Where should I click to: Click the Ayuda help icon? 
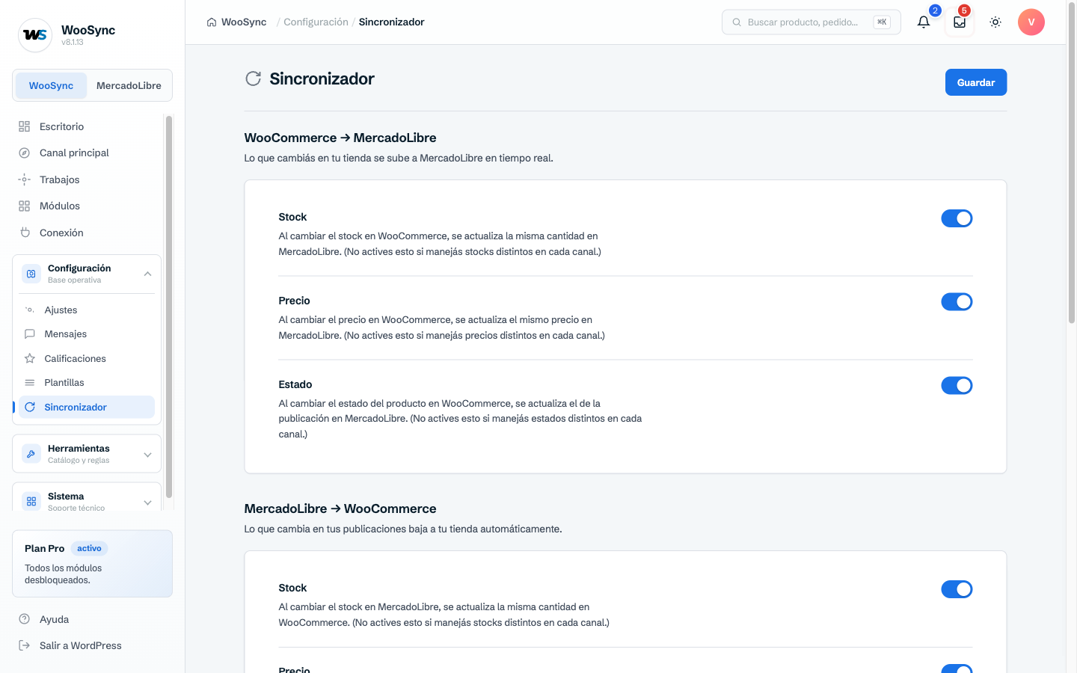click(24, 619)
